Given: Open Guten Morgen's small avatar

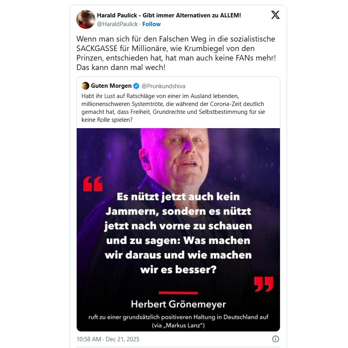Looking at the screenshot, I should point(85,86).
